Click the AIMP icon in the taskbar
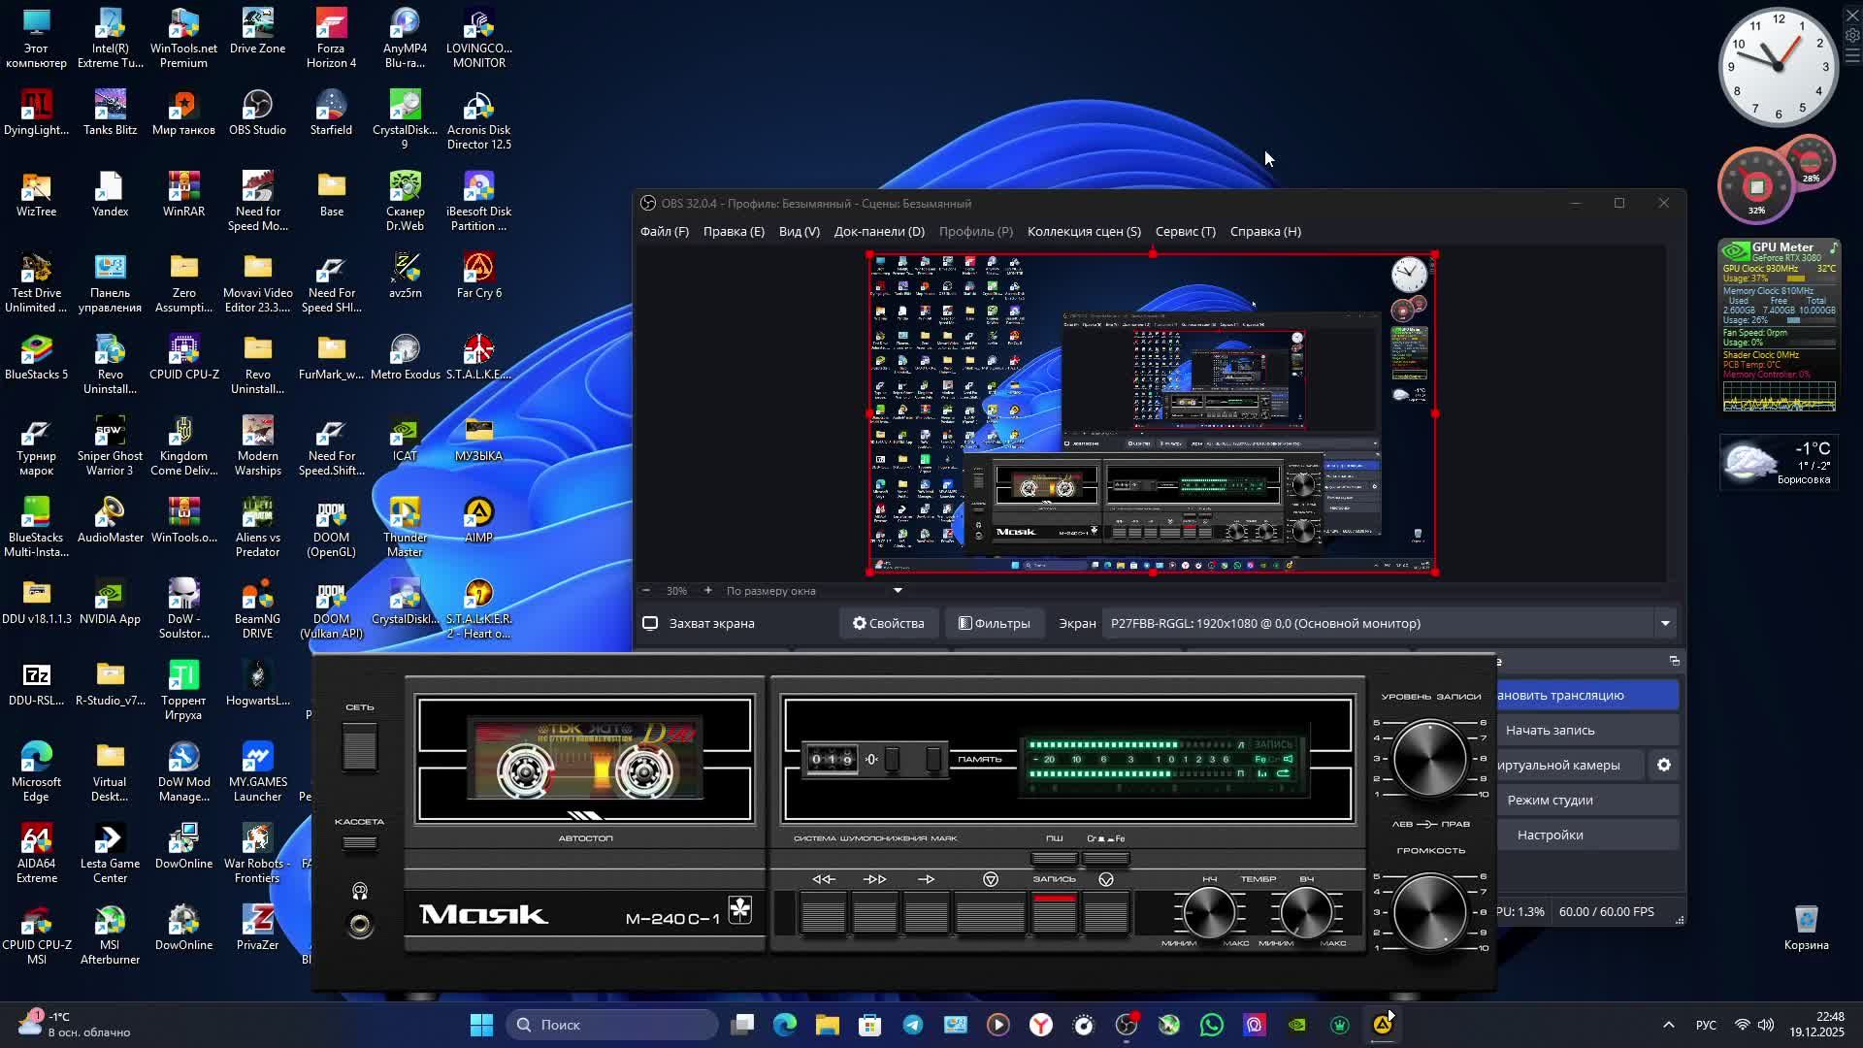Viewport: 1863px width, 1048px height. pos(1382,1025)
